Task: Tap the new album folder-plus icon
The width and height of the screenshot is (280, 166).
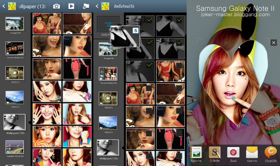Action: coord(86,6)
